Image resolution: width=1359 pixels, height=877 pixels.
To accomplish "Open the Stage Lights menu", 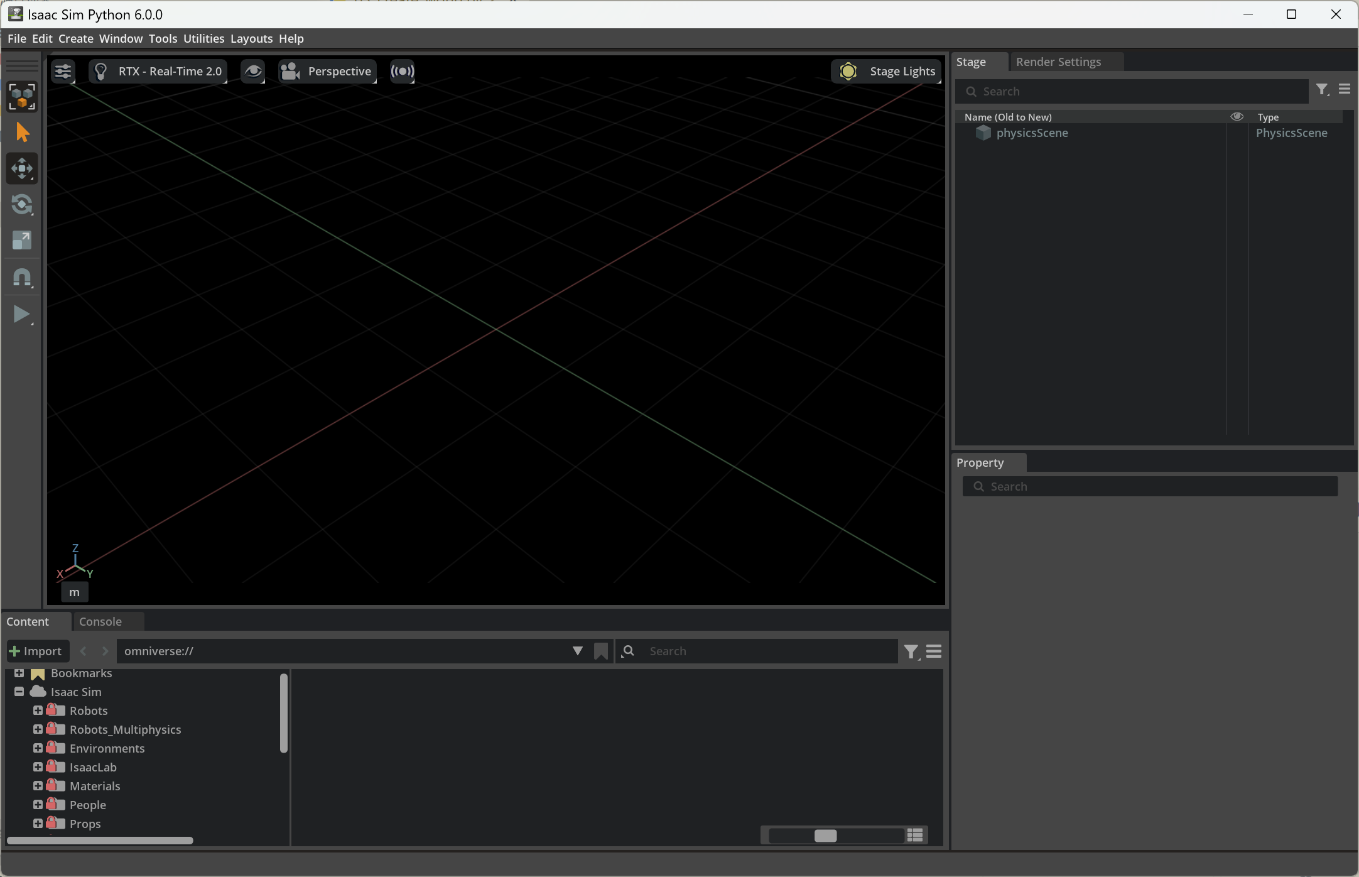I will point(886,71).
